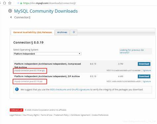Click the blue info icon in suggestion box
The width and height of the screenshot is (157, 124).
17,89
